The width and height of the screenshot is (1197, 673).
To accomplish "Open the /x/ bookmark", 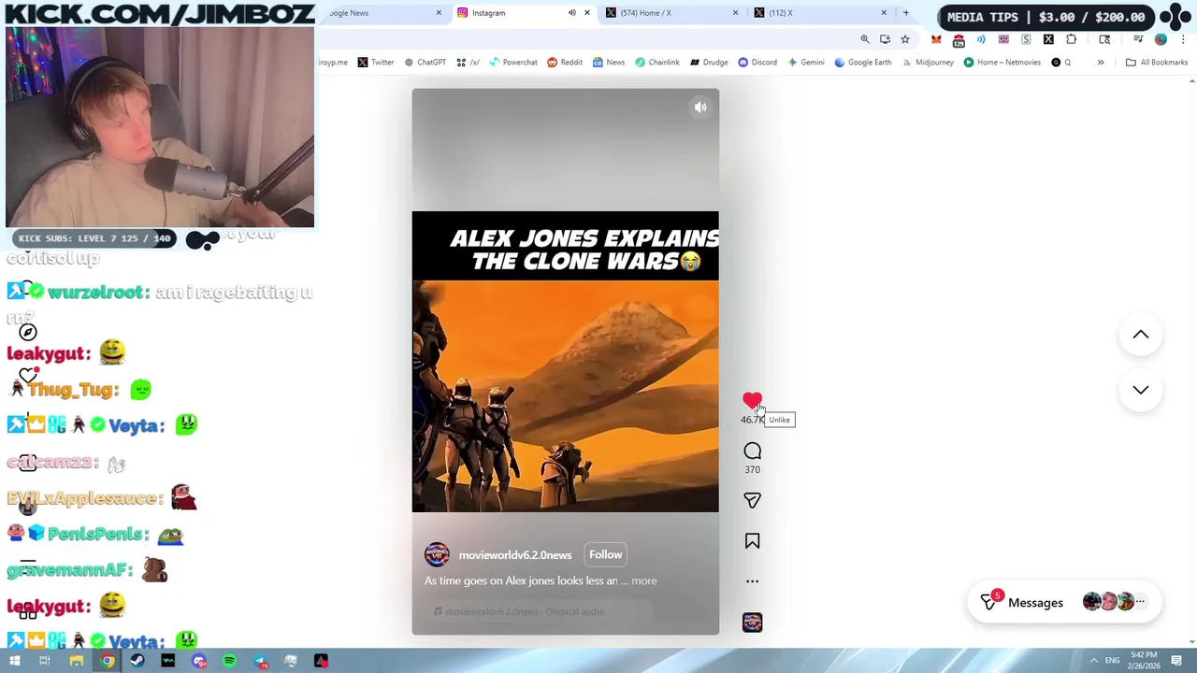I will 469,63.
